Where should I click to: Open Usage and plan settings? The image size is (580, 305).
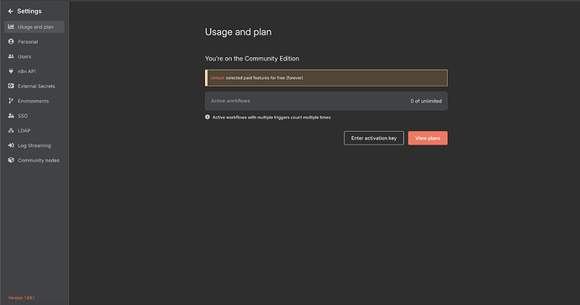coord(34,27)
